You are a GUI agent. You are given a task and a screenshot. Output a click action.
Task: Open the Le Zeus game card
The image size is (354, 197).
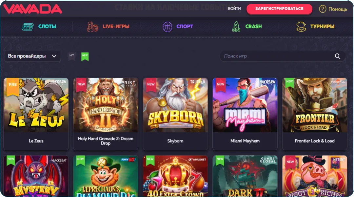(36, 114)
